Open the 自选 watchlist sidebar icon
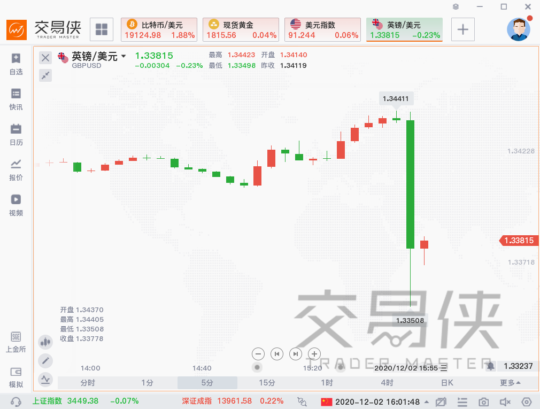Viewport: 540px width, 409px height. pos(16,64)
